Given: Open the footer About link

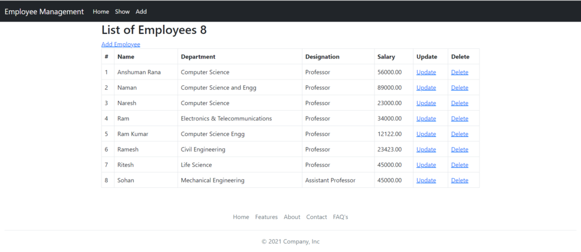Looking at the screenshot, I should pos(292,217).
